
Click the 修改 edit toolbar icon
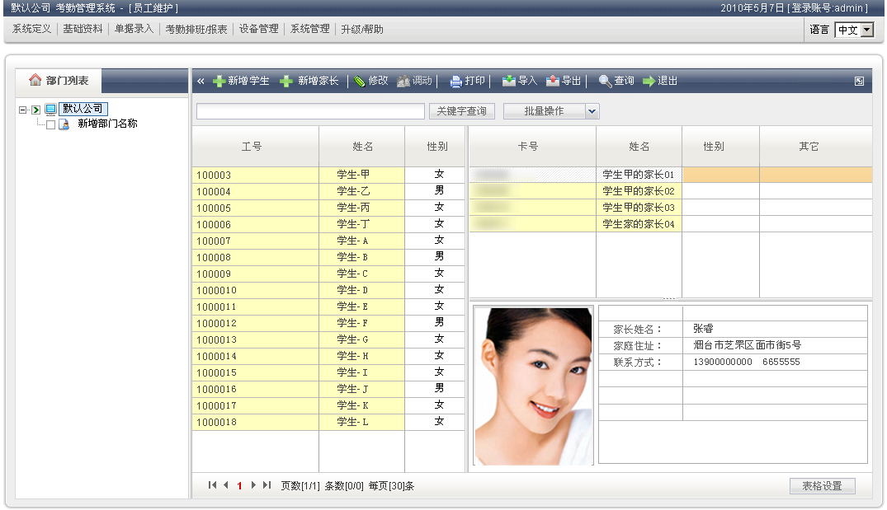tap(360, 82)
